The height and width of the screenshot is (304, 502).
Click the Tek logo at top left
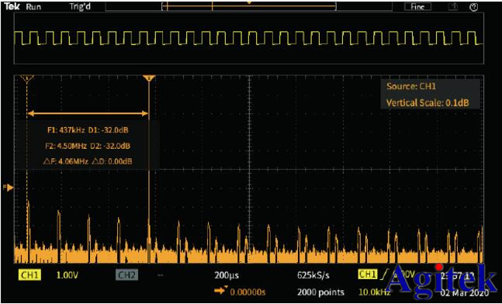(12, 6)
